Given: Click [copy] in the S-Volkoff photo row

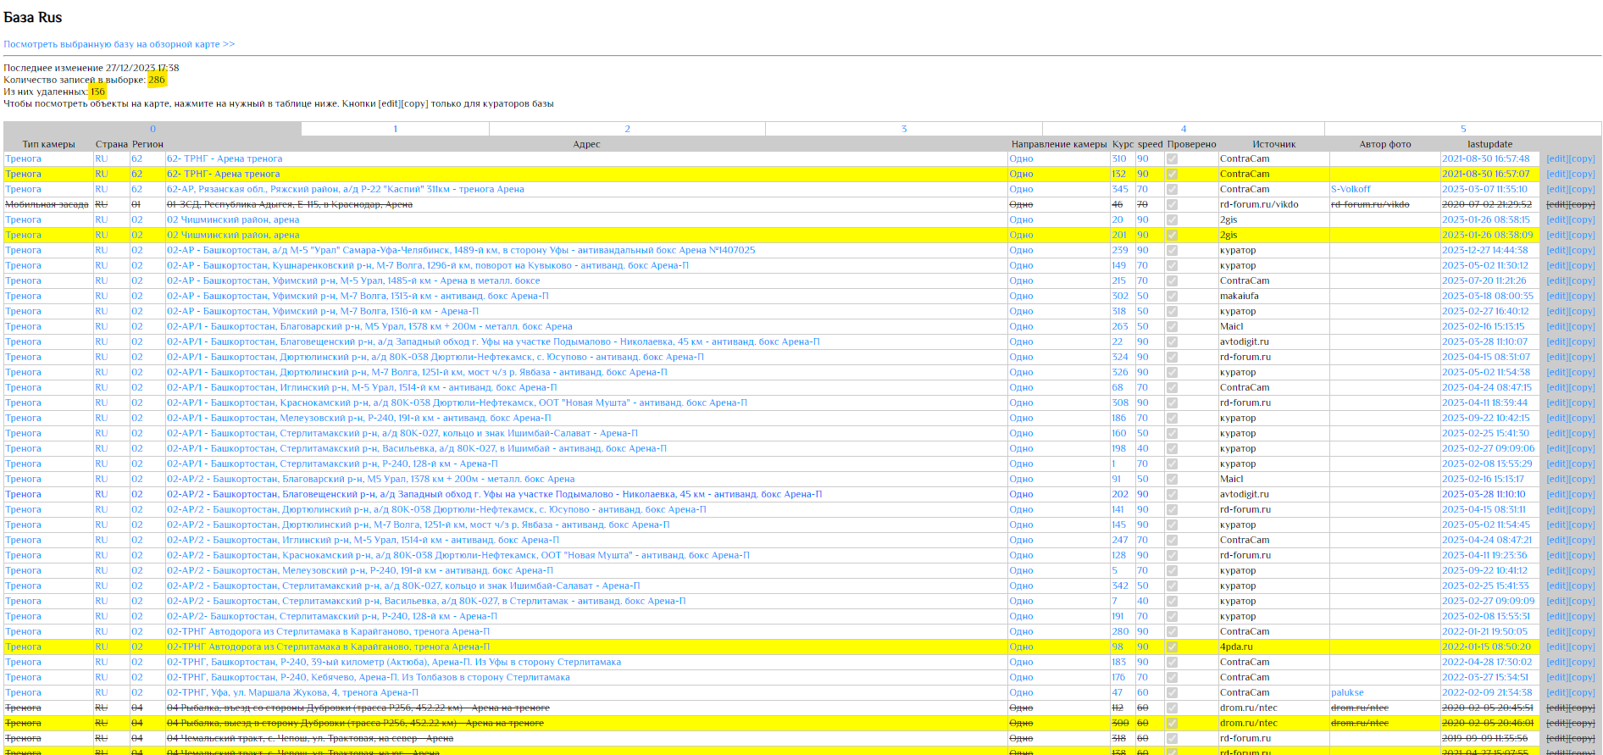Looking at the screenshot, I should [1583, 190].
